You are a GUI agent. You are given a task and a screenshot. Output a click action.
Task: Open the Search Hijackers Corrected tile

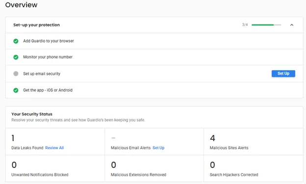[x=254, y=168]
